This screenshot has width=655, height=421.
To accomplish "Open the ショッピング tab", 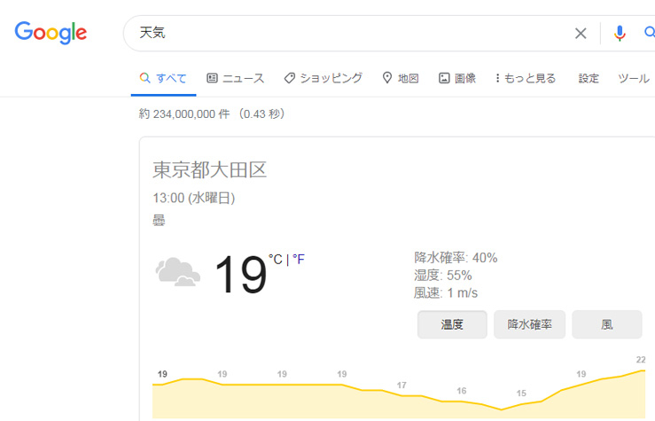I will (x=323, y=78).
